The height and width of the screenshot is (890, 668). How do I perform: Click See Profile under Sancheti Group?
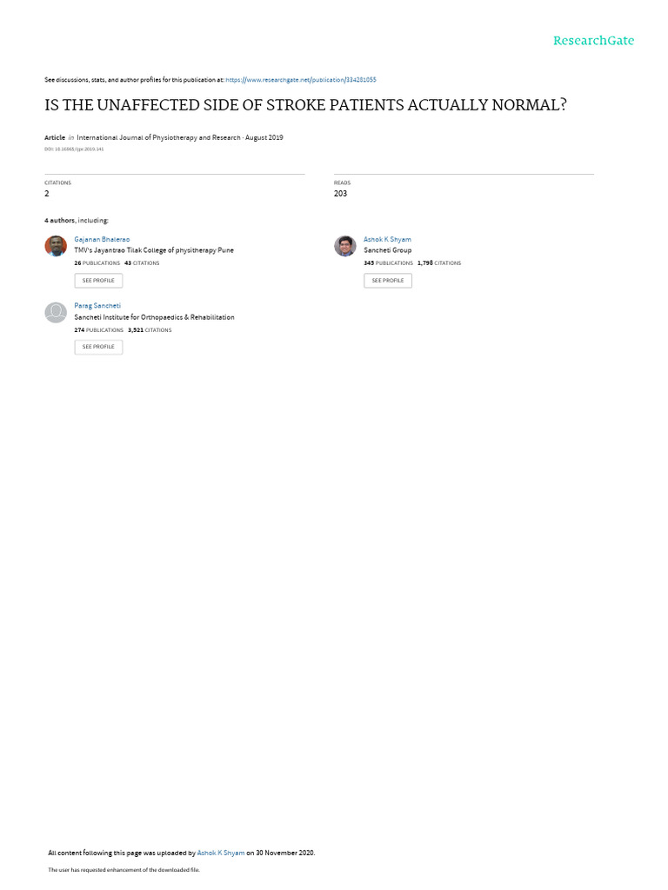pyautogui.click(x=388, y=281)
